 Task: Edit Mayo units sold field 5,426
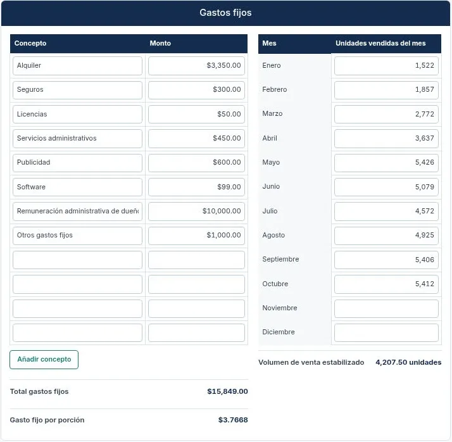[386, 163]
